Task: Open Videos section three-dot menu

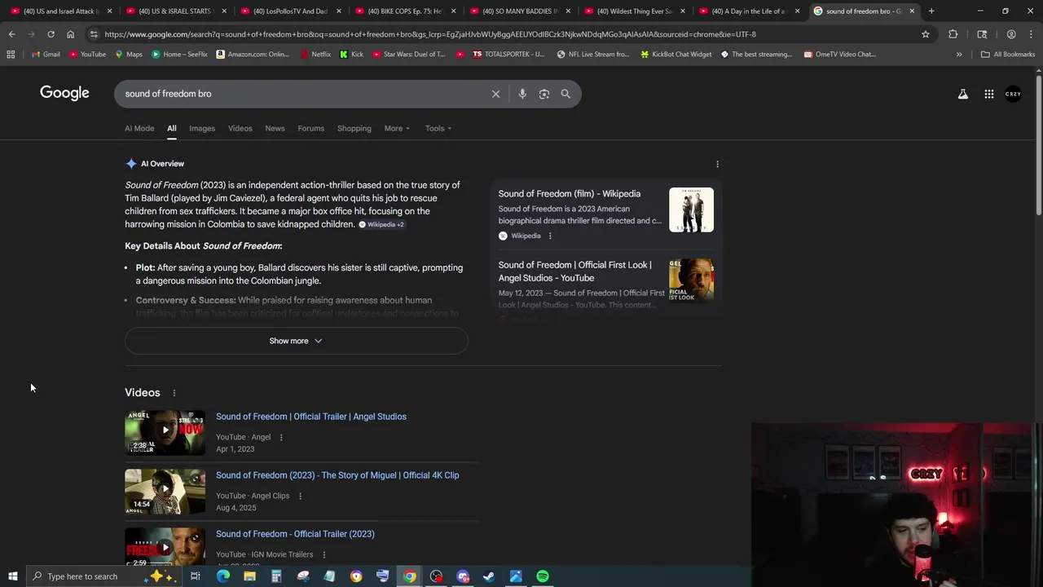Action: click(174, 393)
